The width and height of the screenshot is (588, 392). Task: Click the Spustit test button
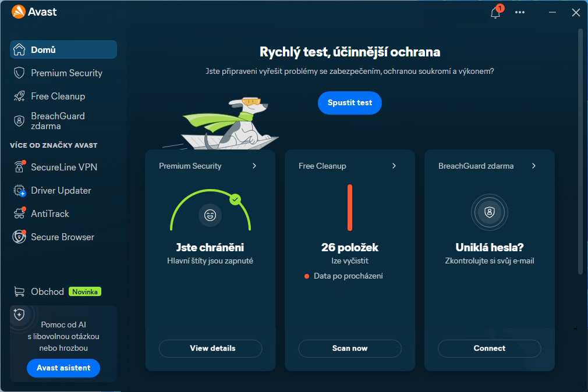349,103
